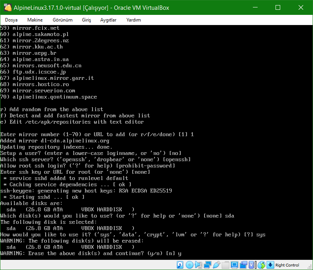
Task: Click the 'ssh-keygen: generating new host keys' line
Action: (86, 191)
